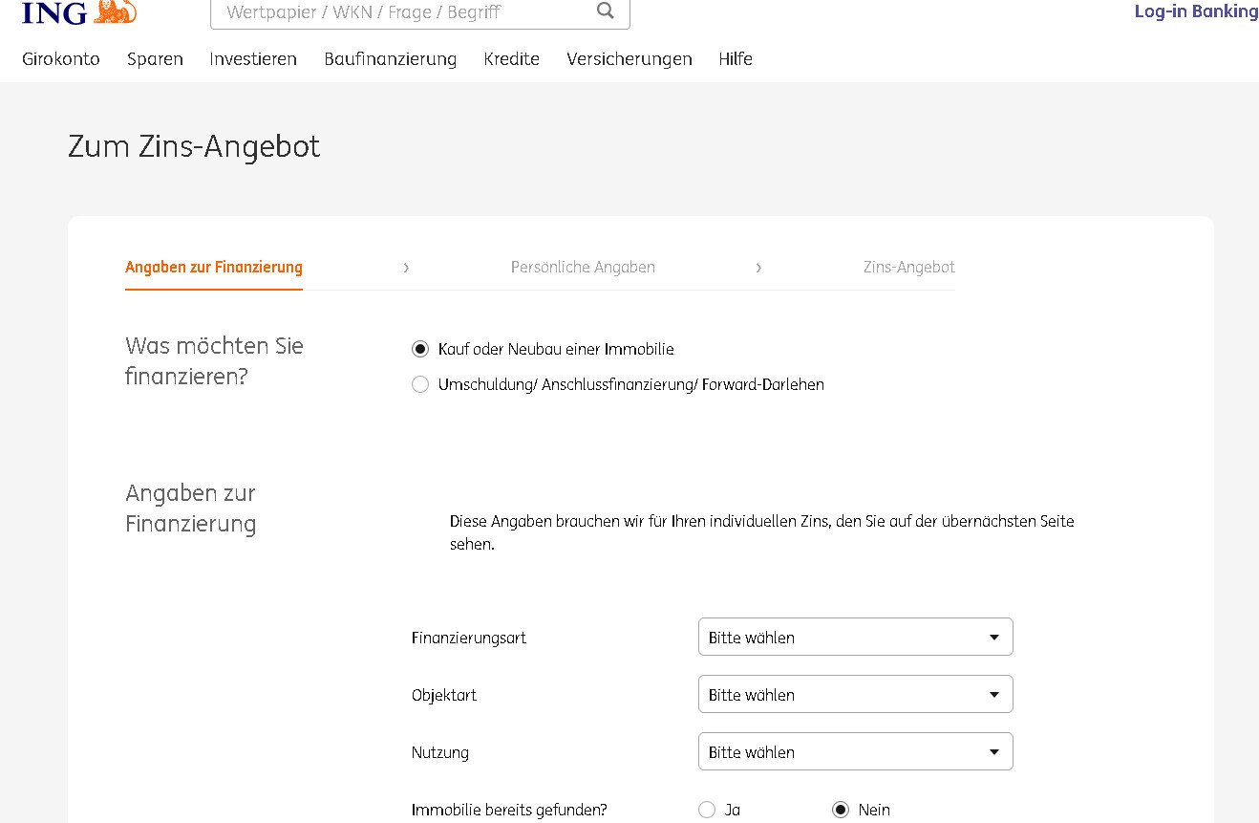Switch to 'Persönliche Angaben' step

583,267
